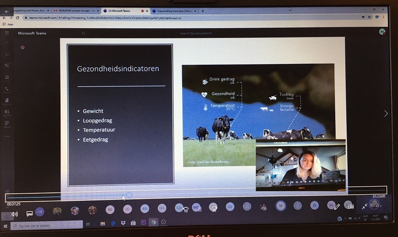Mute the speaker volume icon
The width and height of the screenshot is (398, 237).
(15, 214)
